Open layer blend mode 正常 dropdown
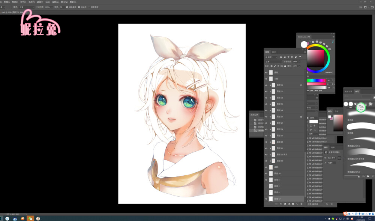The width and height of the screenshot is (375, 221). click(273, 62)
